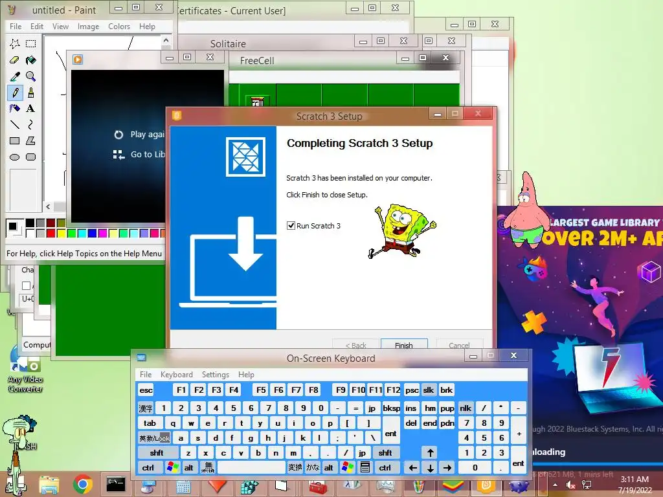Choose the Curve tool in Paint
663x497 pixels.
tap(30, 125)
